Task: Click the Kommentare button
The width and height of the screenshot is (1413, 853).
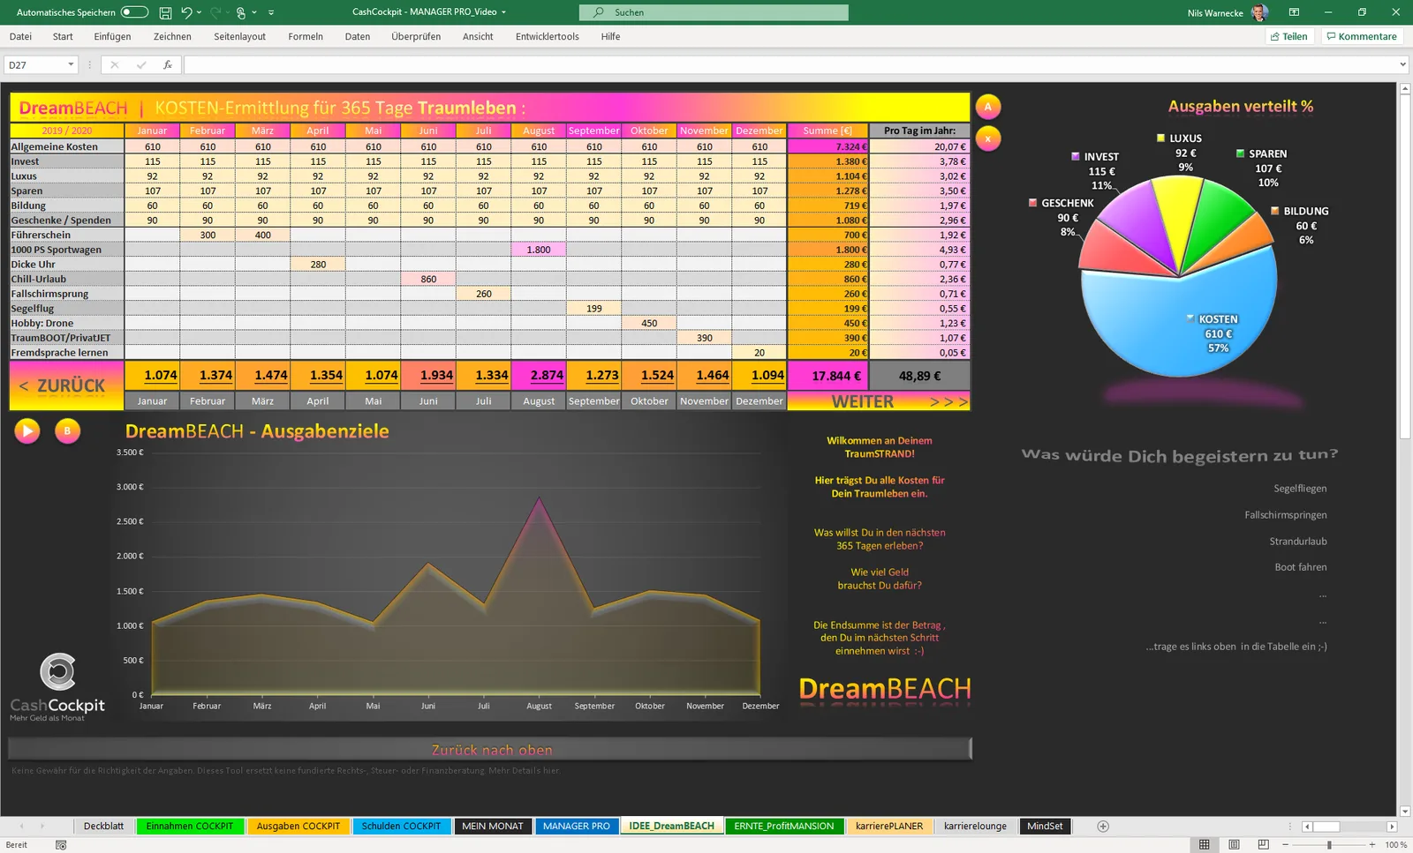Action: point(1361,36)
